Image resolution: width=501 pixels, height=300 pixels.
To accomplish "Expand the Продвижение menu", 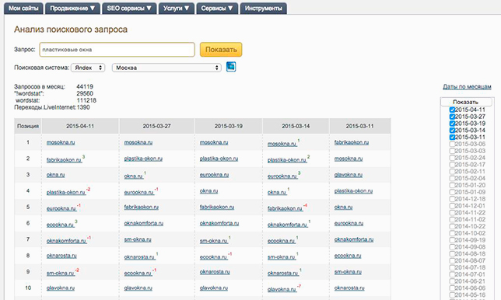I will (72, 9).
